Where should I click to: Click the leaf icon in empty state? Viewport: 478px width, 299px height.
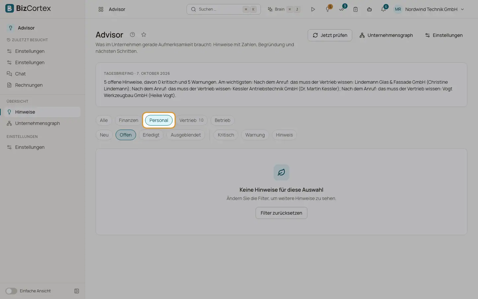click(281, 172)
